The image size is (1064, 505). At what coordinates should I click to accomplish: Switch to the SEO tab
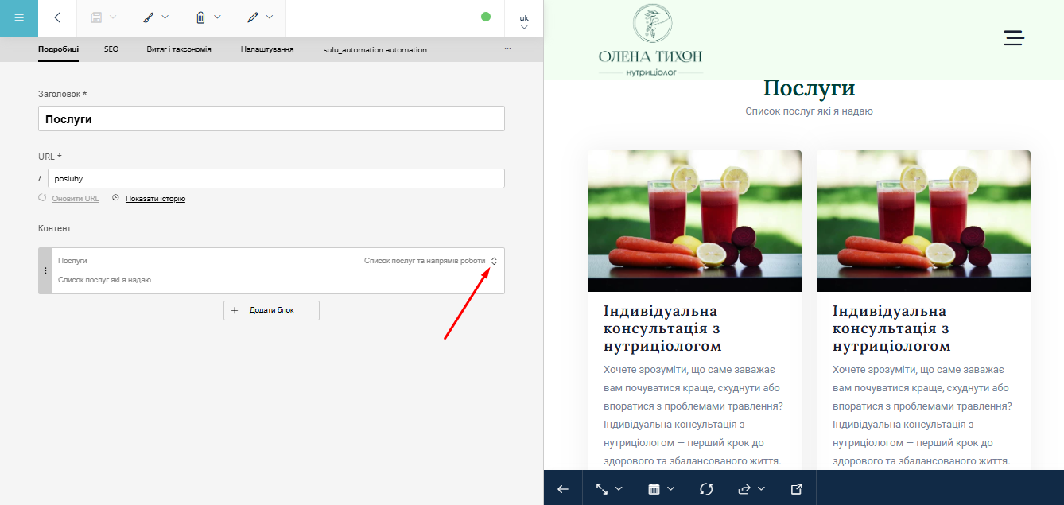[111, 49]
